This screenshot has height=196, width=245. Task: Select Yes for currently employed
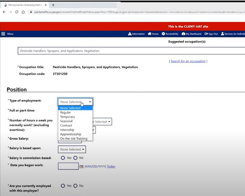pos(63,186)
